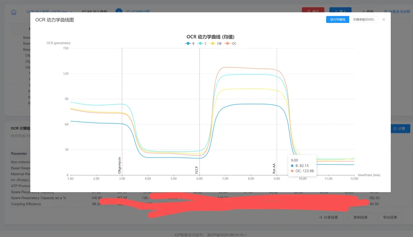Switch to 动力学曲线 tab
The image size is (413, 237).
(337, 20)
